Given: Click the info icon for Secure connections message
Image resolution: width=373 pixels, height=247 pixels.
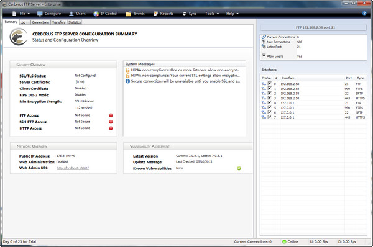Looking at the screenshot, I should click(x=127, y=81).
